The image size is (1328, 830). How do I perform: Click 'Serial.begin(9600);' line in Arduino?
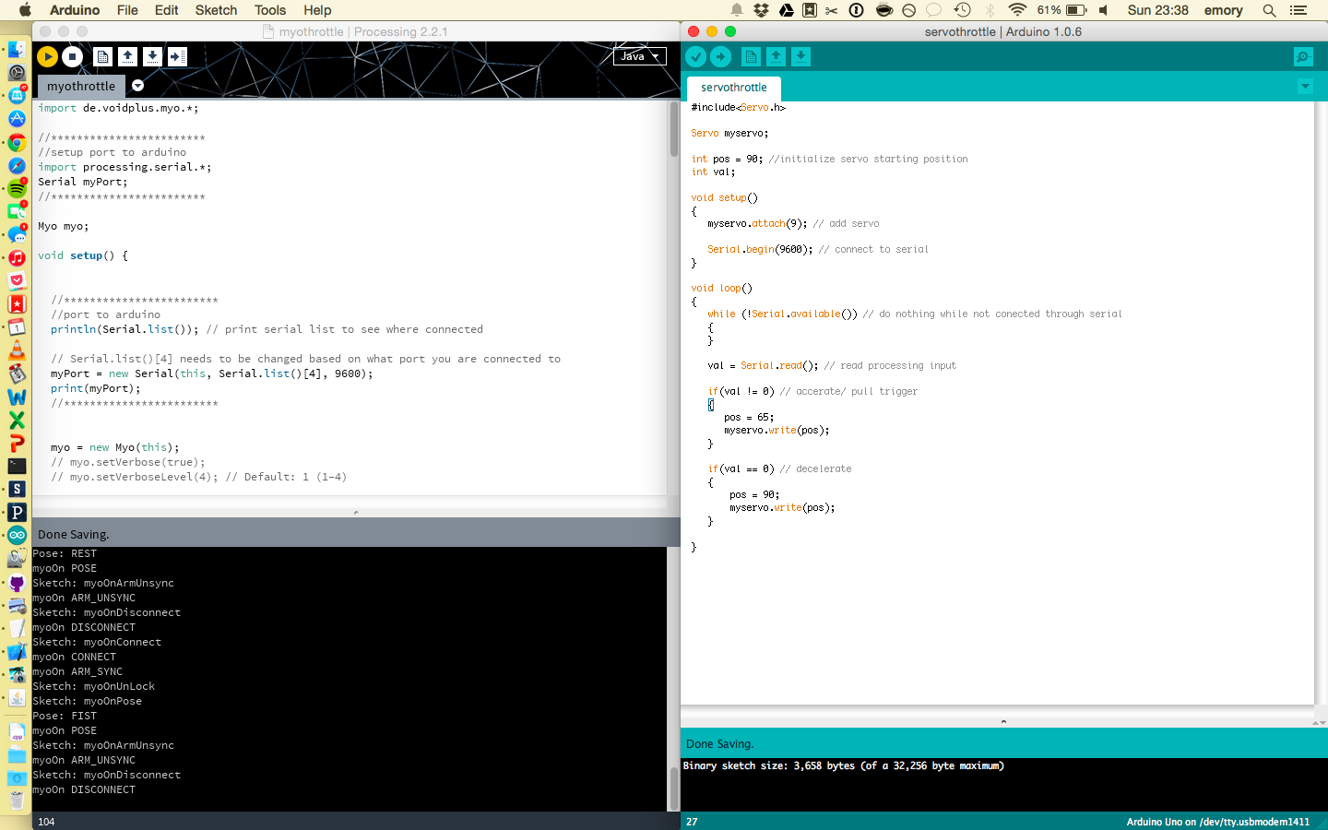click(x=760, y=249)
